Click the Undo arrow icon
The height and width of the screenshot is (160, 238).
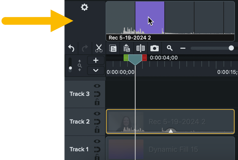click(x=71, y=48)
